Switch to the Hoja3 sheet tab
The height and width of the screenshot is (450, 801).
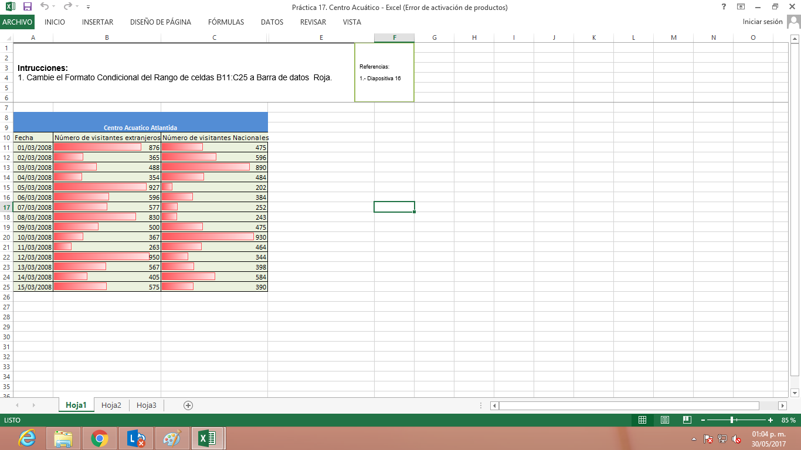pyautogui.click(x=147, y=405)
